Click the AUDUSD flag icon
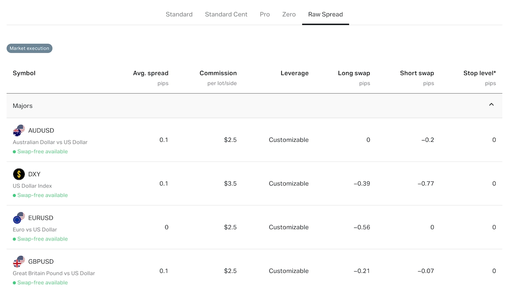512x290 pixels. [x=19, y=131]
